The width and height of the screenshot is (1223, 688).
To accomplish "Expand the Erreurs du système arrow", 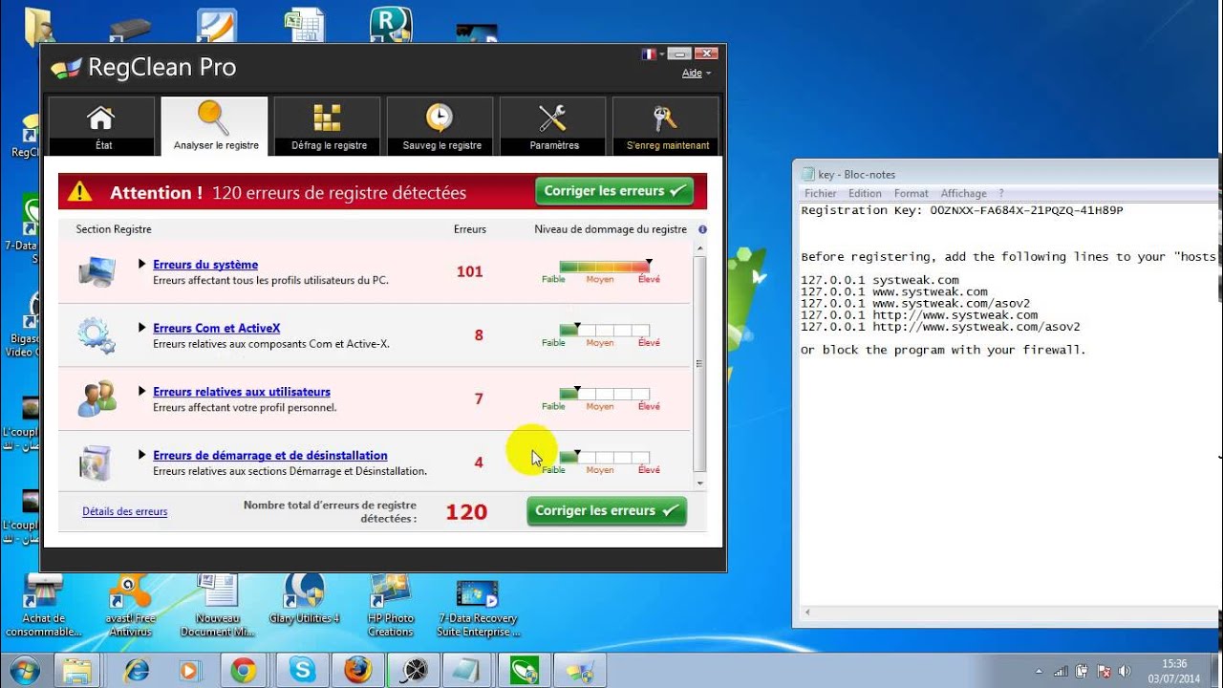I will point(141,264).
